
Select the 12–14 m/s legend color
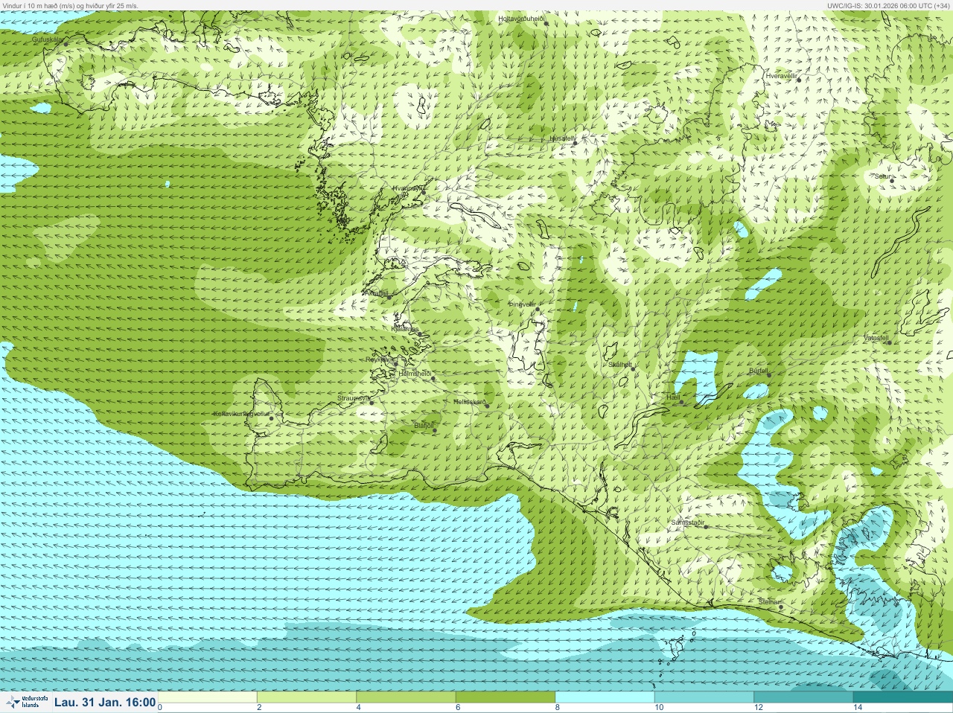tap(803, 697)
